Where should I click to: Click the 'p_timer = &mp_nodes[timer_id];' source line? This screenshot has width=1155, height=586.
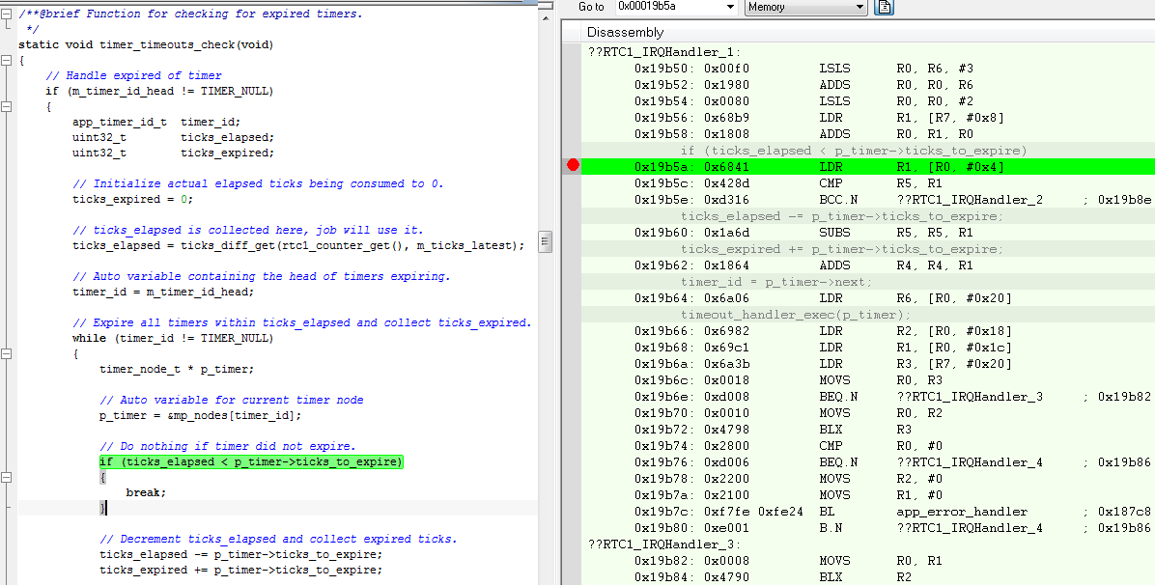[x=200, y=415]
